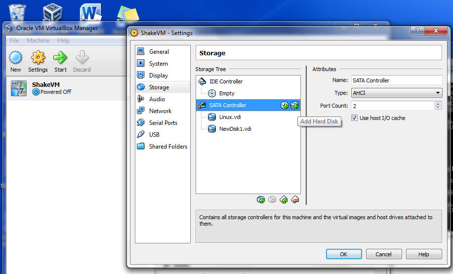Open the Machine menu in VirtualBox Manager

(38, 40)
